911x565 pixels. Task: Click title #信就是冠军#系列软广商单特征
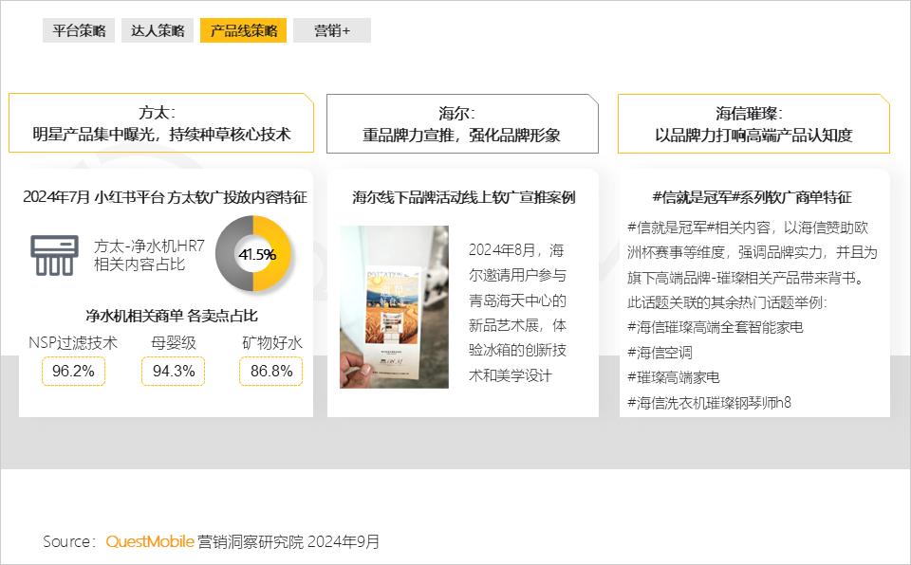(x=753, y=197)
